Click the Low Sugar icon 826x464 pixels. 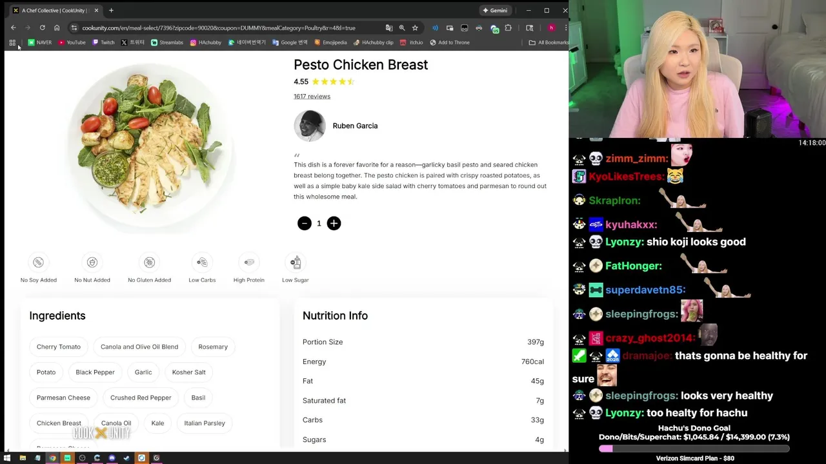click(x=296, y=262)
